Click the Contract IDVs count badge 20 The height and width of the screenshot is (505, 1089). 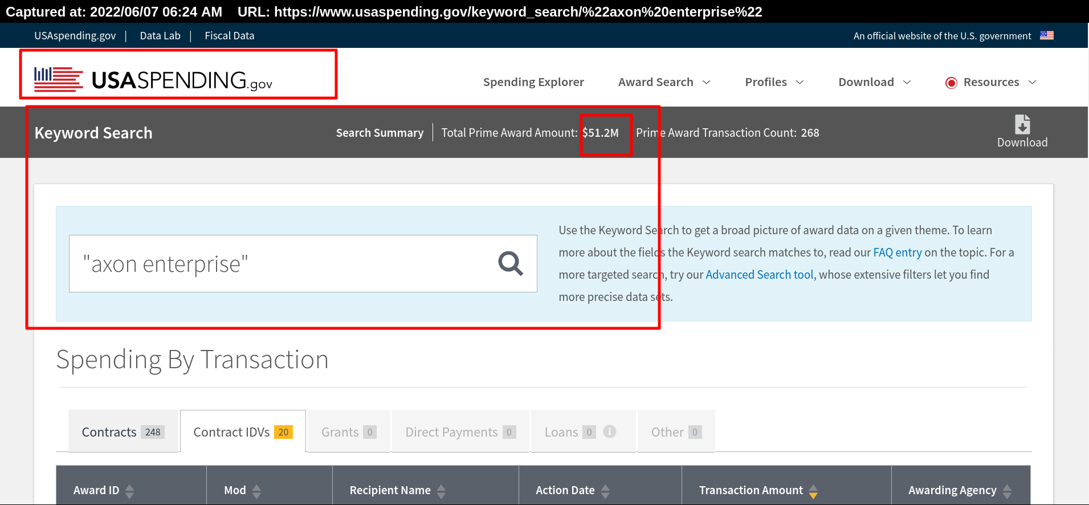[283, 432]
